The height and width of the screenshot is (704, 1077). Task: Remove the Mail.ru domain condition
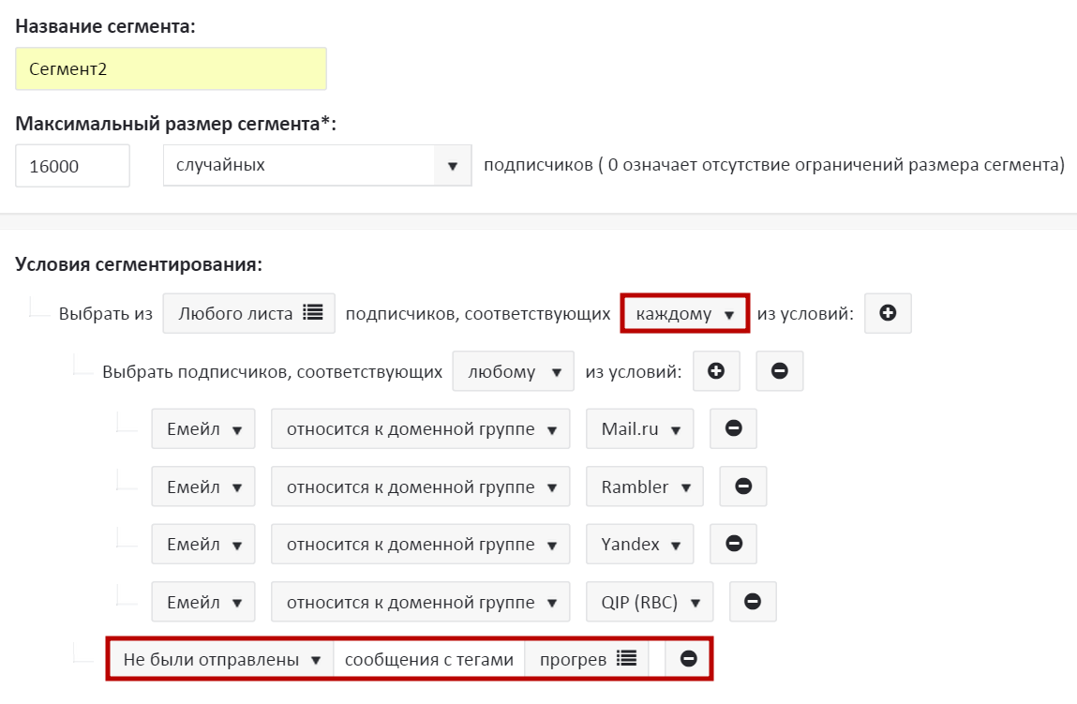coord(734,428)
